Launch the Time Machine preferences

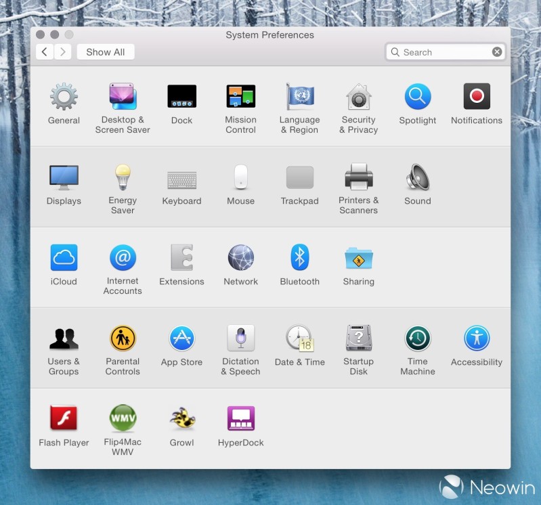(x=418, y=338)
